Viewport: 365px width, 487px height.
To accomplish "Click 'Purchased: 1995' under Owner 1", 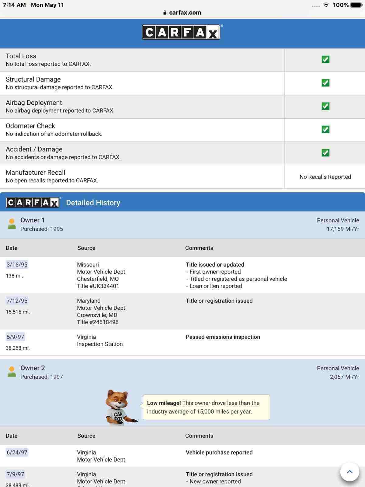I will pyautogui.click(x=42, y=229).
